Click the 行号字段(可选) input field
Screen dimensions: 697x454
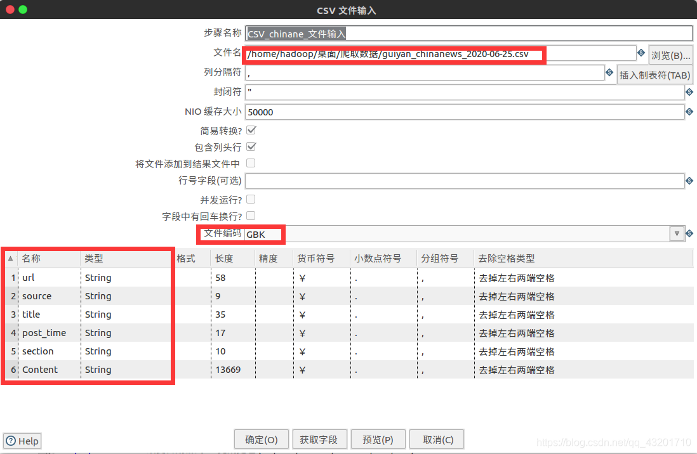465,181
